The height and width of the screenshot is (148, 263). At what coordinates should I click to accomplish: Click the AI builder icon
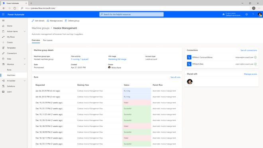[3, 81]
